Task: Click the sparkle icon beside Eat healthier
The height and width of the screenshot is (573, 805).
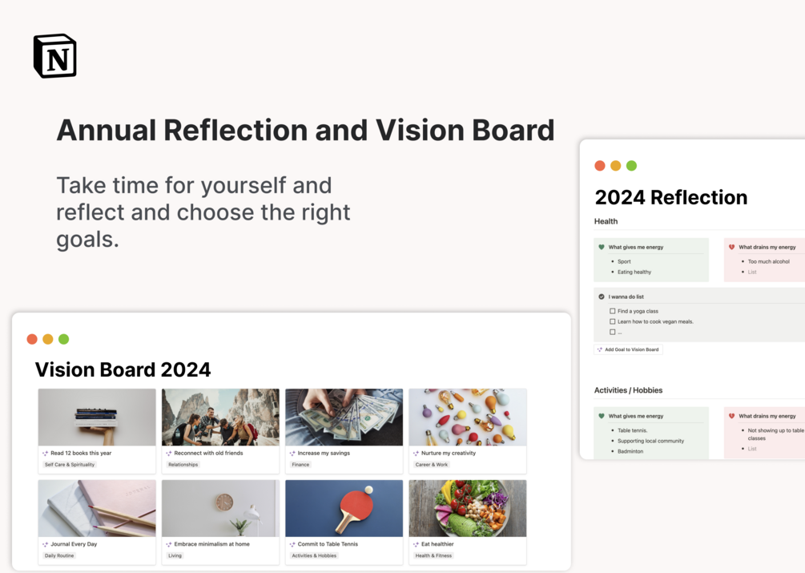Action: [x=416, y=544]
